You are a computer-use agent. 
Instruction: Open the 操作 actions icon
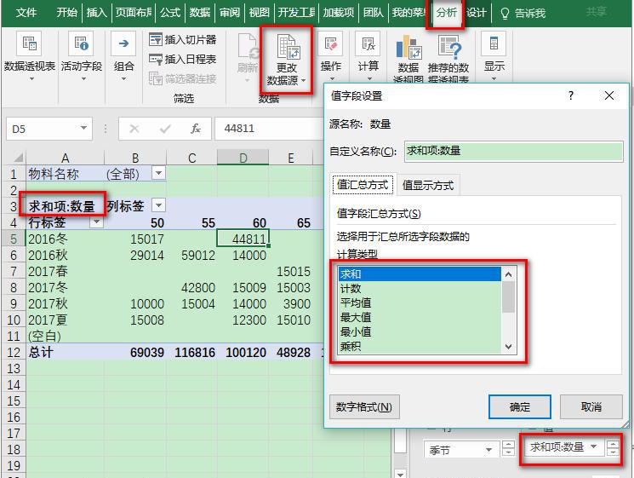(x=331, y=43)
